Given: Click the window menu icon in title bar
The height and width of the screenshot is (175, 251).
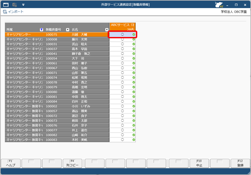Looking at the screenshot, I should [6, 5].
